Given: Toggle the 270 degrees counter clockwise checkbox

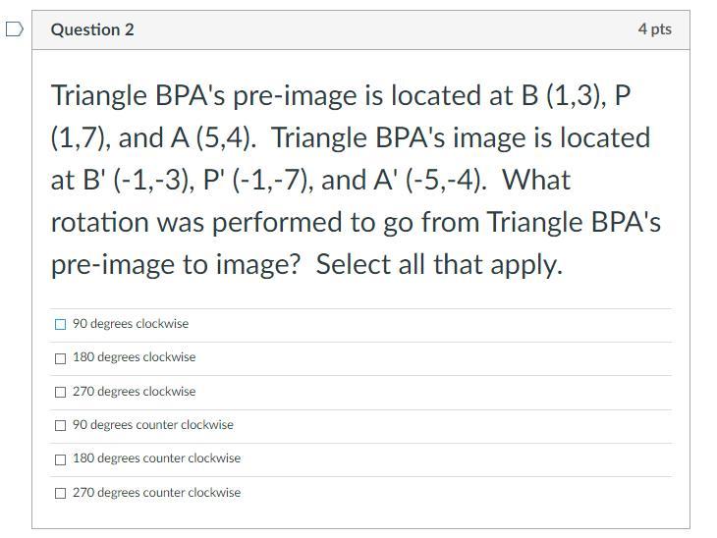Looking at the screenshot, I should point(60,493).
